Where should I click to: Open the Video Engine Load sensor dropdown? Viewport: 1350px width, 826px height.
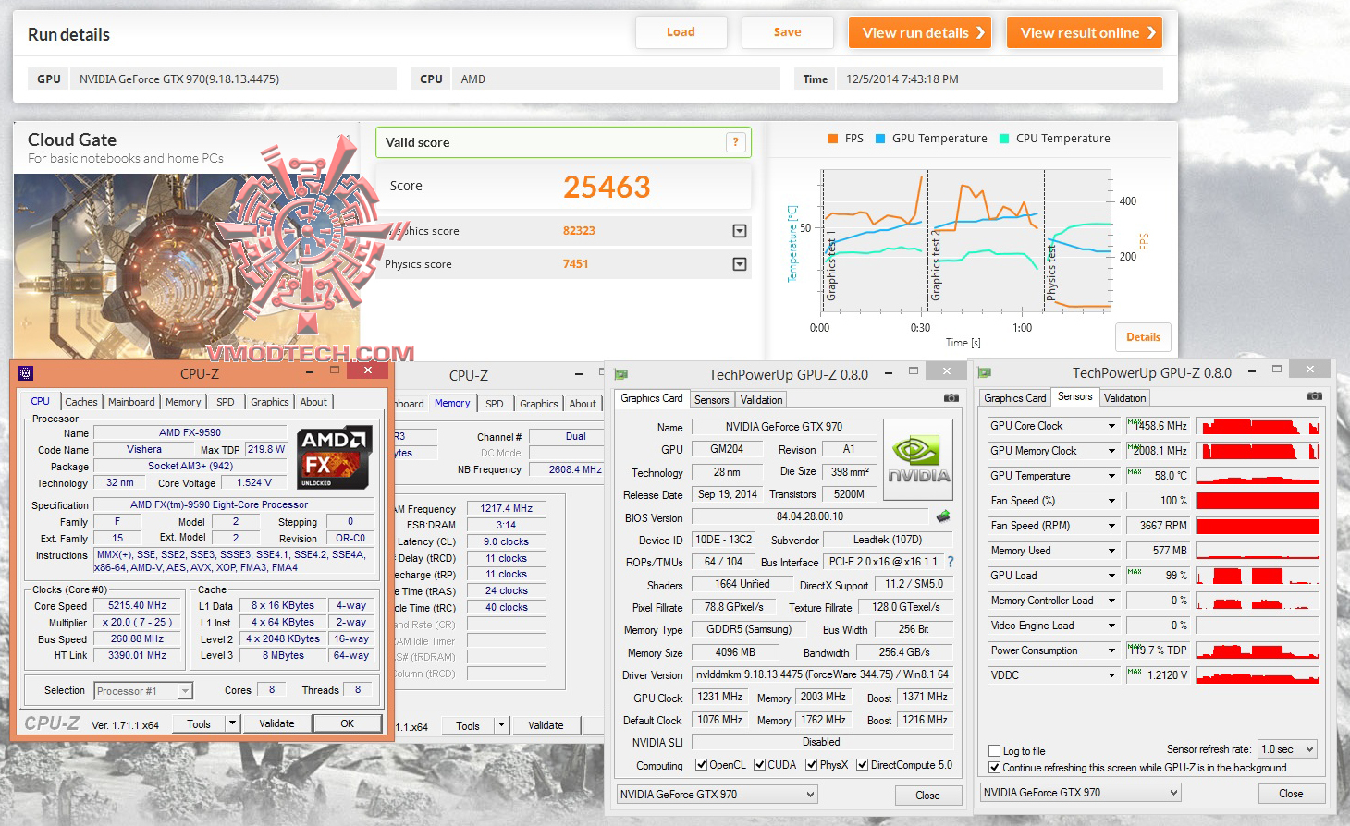tap(1111, 626)
